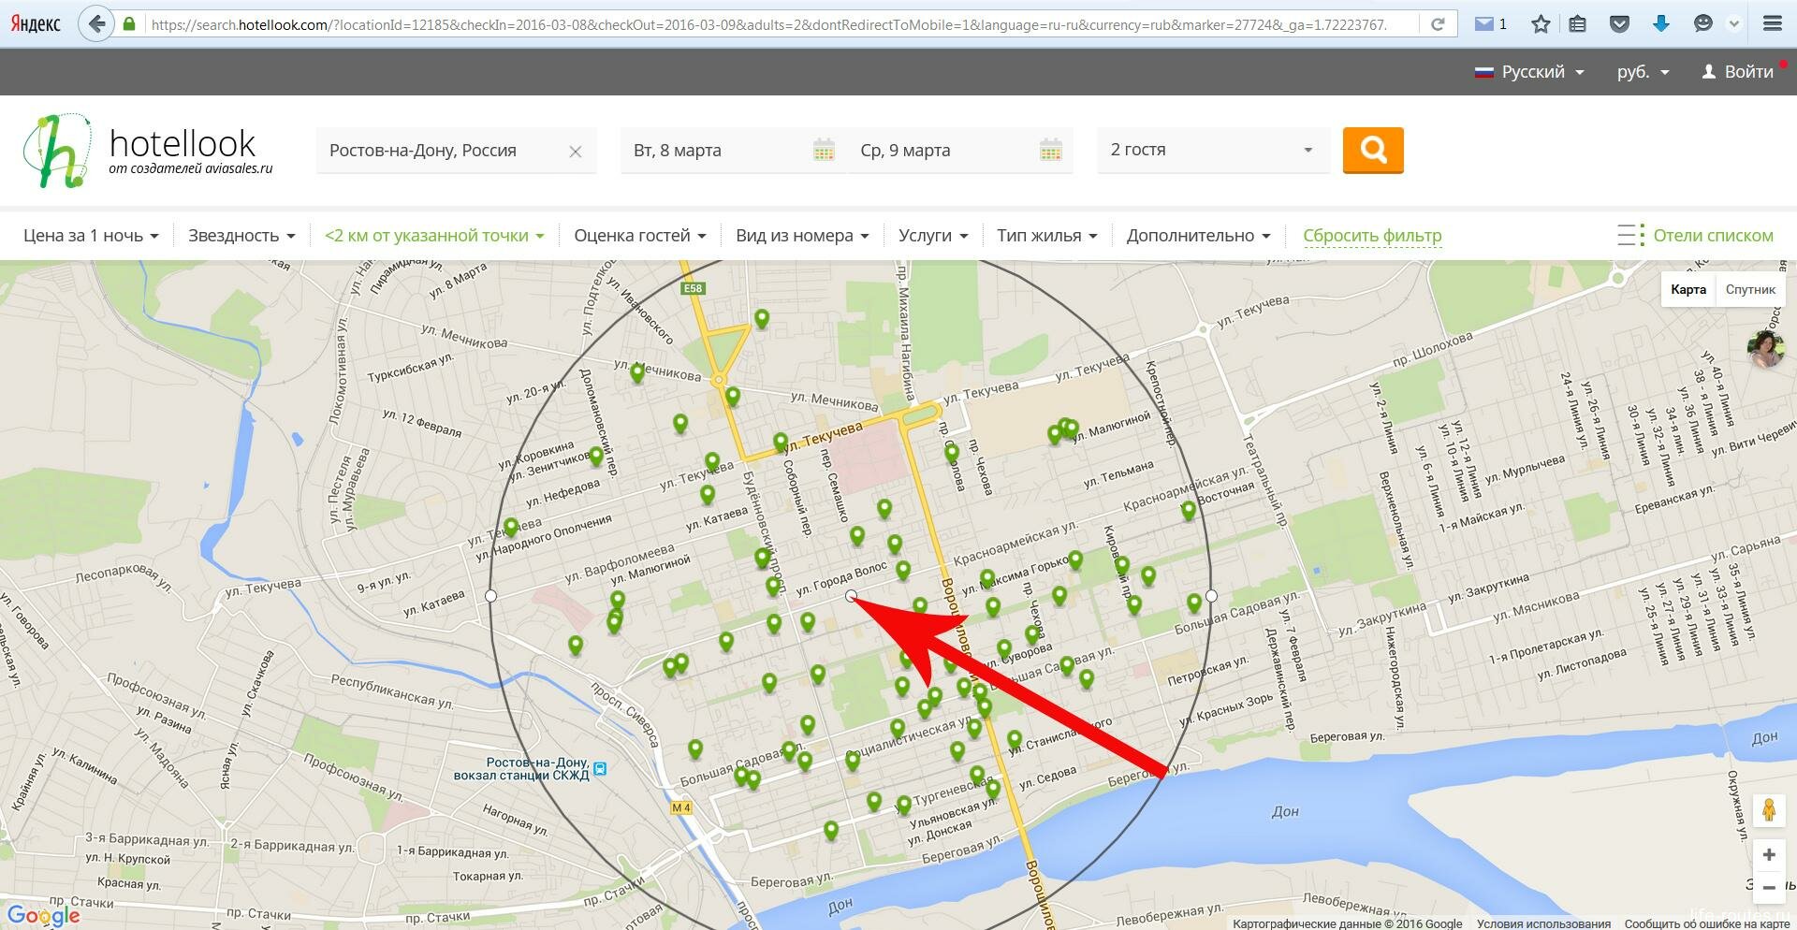Click the browser back arrow button

[x=96, y=24]
